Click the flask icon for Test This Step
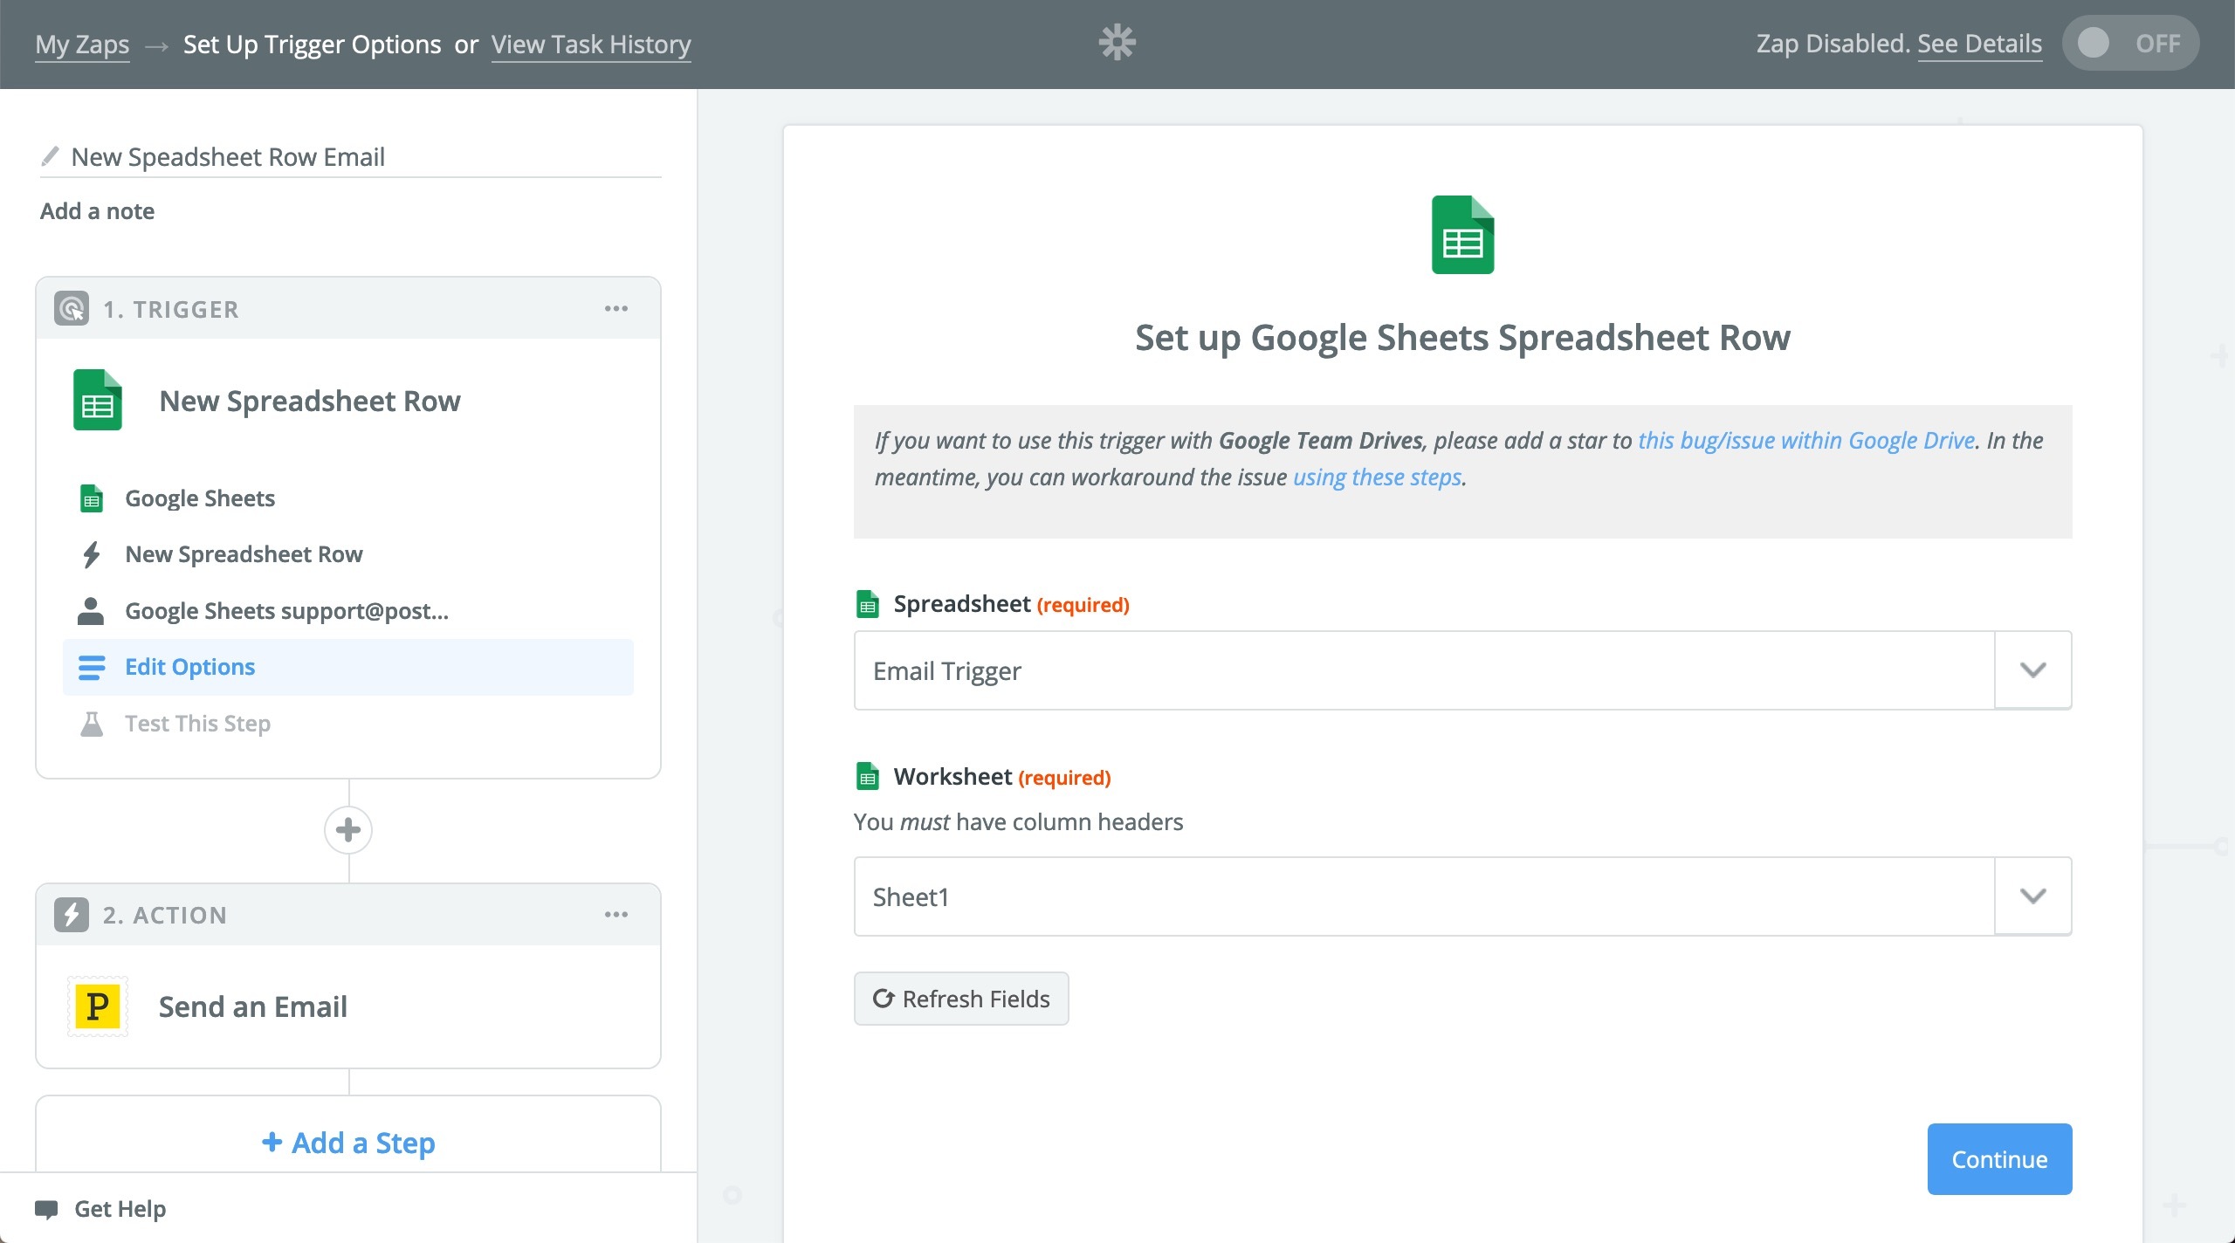This screenshot has height=1243, width=2235. 92,724
